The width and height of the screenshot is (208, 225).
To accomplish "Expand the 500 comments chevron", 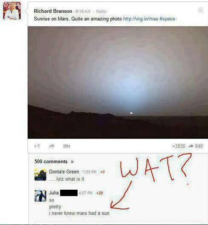I will pos(72,162).
